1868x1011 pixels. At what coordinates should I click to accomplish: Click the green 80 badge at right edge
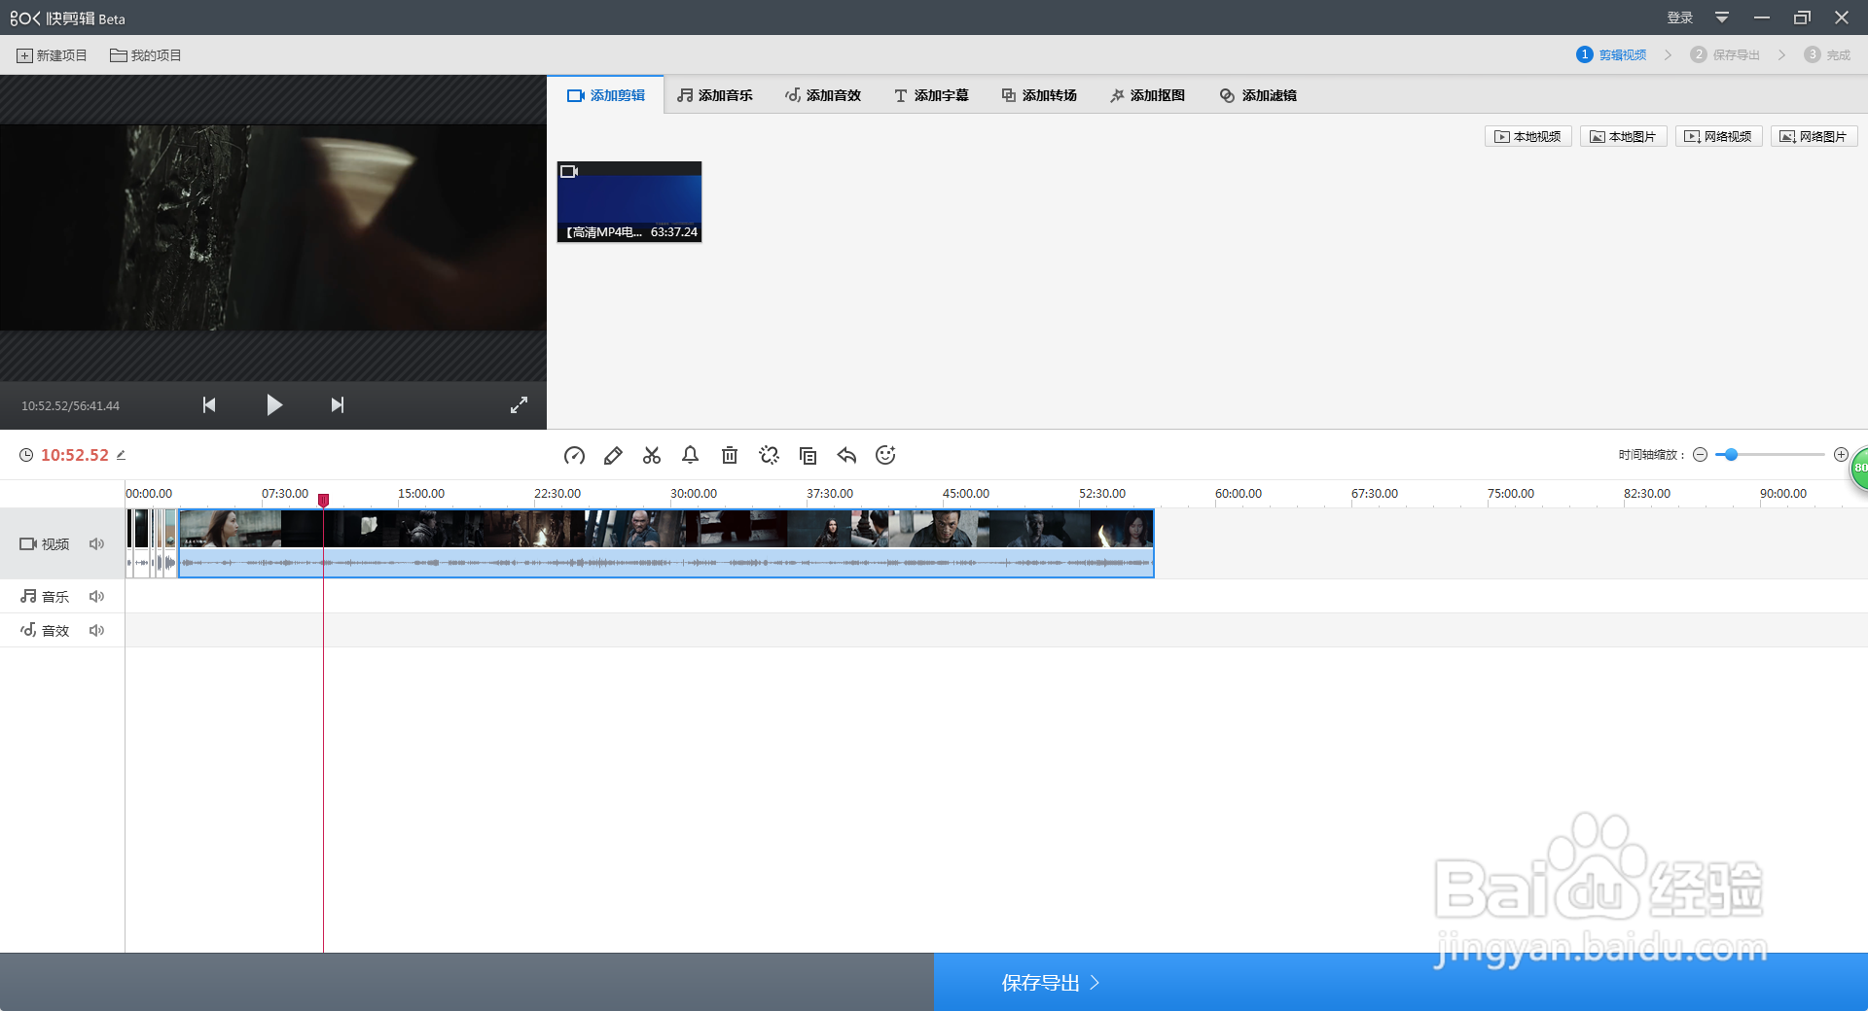[x=1859, y=468]
